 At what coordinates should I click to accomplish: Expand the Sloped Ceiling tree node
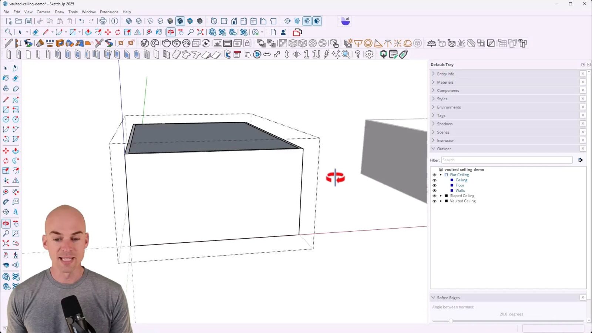pos(441,195)
